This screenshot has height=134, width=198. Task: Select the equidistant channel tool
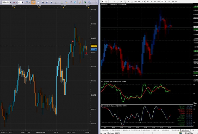(x=121, y=2)
